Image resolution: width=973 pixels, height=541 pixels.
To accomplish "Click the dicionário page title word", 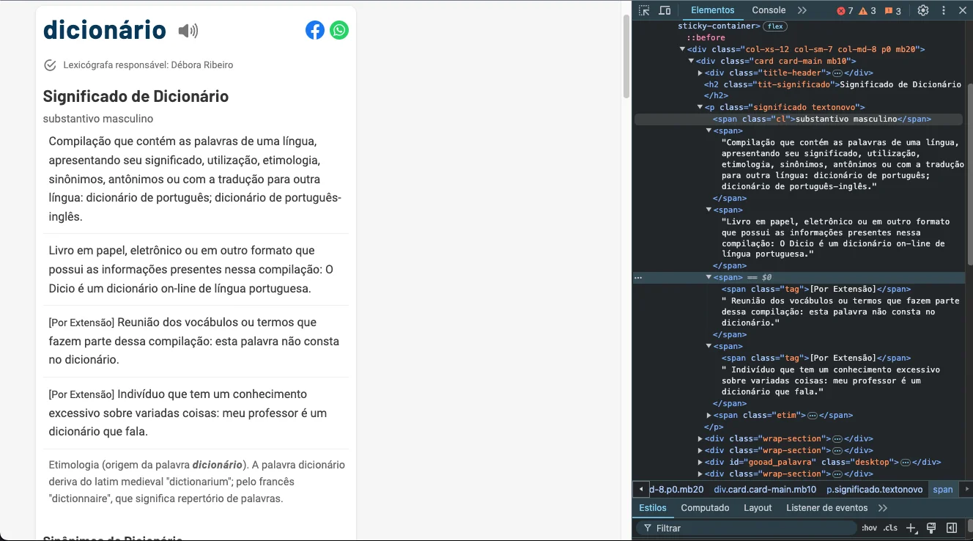I will 105,30.
